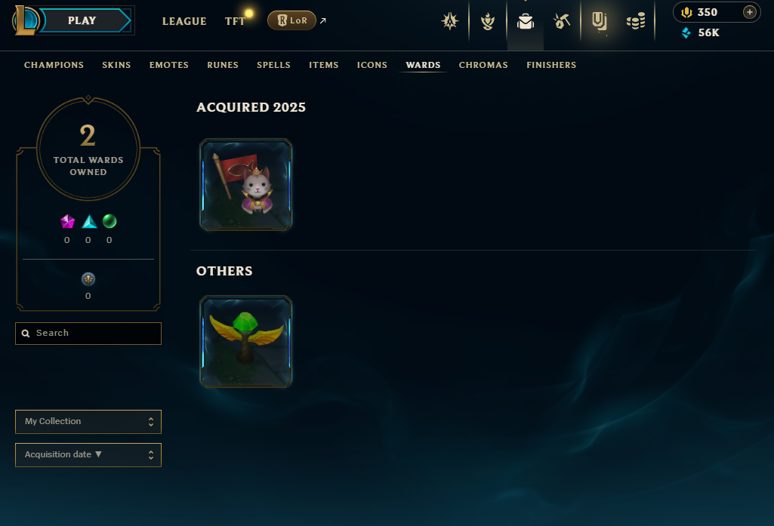
Task: Expand the Acquisition date sort dropdown
Action: coord(88,455)
